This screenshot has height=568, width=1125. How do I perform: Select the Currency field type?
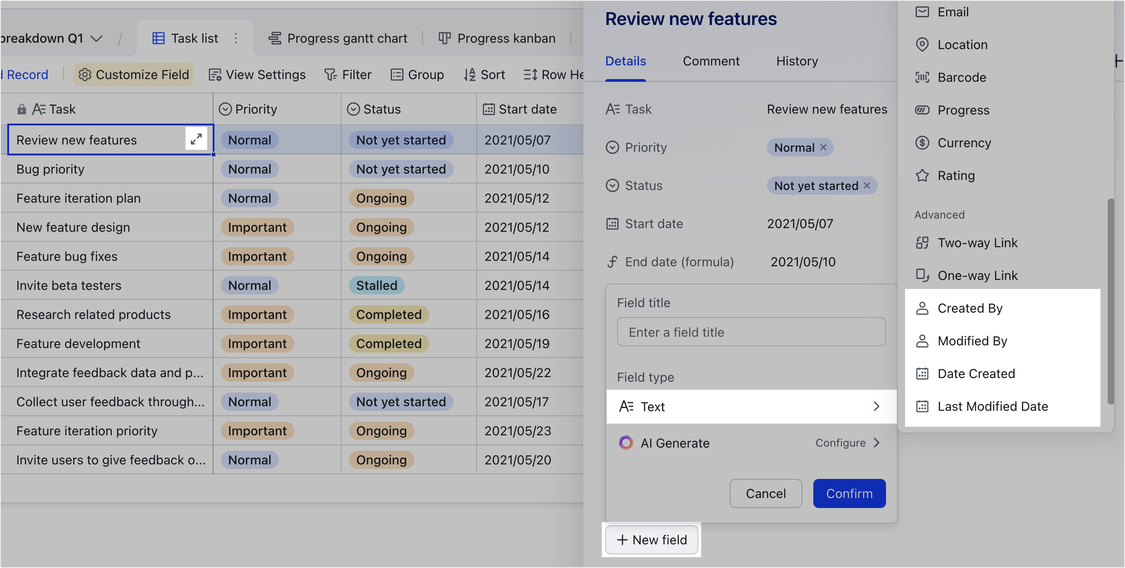(x=964, y=143)
